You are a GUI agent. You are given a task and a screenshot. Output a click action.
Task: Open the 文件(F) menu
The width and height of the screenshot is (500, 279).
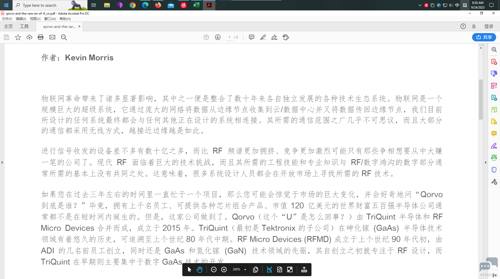coord(7,19)
